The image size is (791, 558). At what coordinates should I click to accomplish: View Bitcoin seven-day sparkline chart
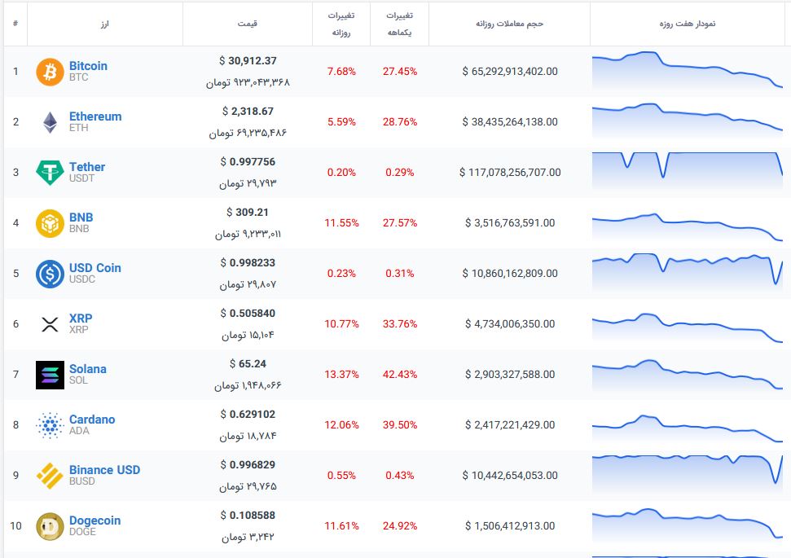(688, 72)
